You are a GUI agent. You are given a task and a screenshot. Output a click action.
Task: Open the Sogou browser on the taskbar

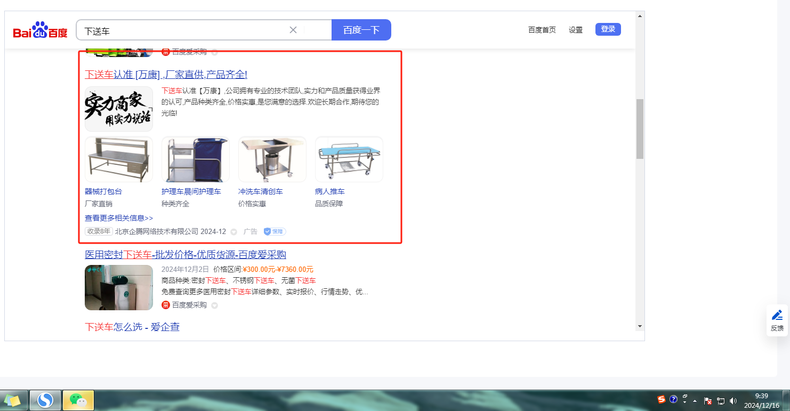(x=45, y=400)
